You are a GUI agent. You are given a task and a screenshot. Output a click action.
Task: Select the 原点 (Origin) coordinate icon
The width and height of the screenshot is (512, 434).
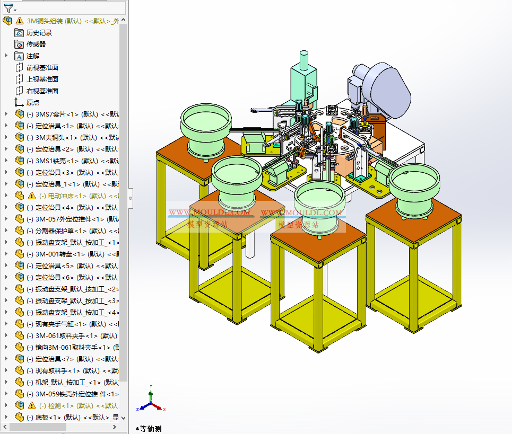[x=18, y=102]
